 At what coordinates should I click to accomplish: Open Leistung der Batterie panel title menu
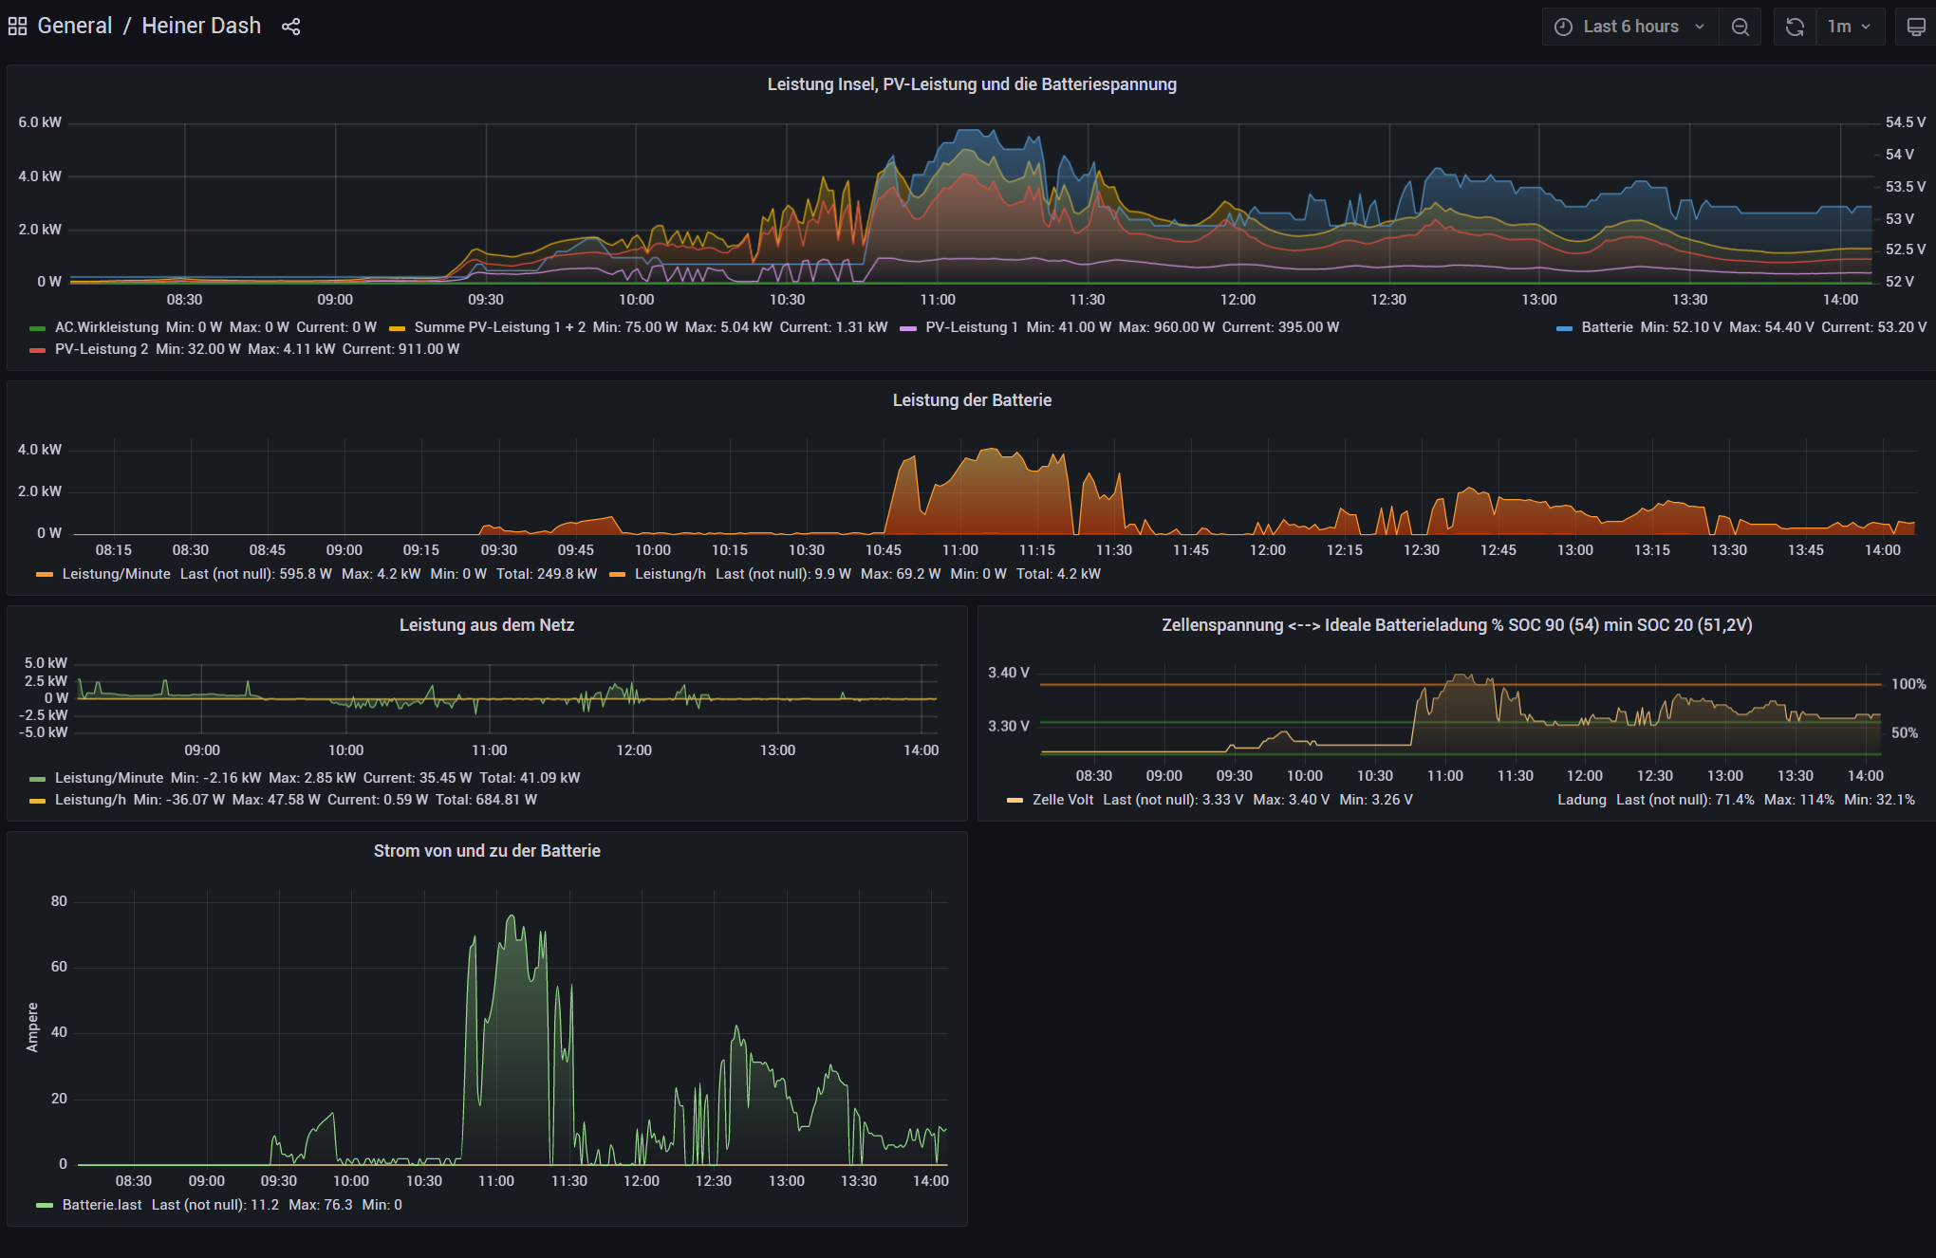(971, 400)
